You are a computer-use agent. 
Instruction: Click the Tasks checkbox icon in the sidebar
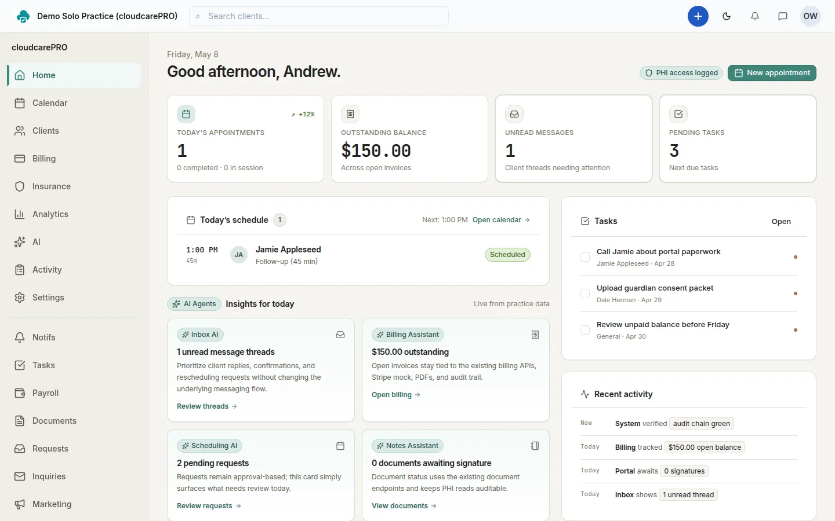click(x=20, y=365)
